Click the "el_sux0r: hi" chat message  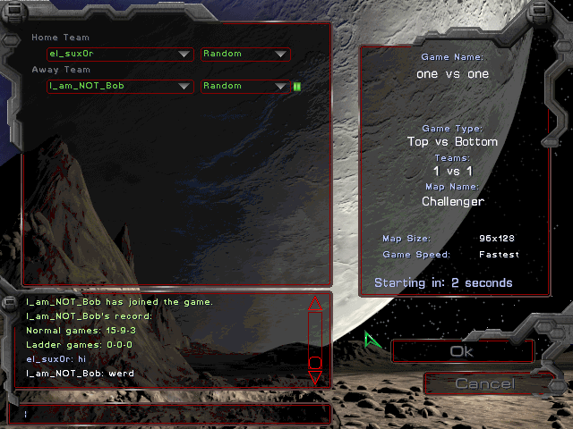point(56,358)
